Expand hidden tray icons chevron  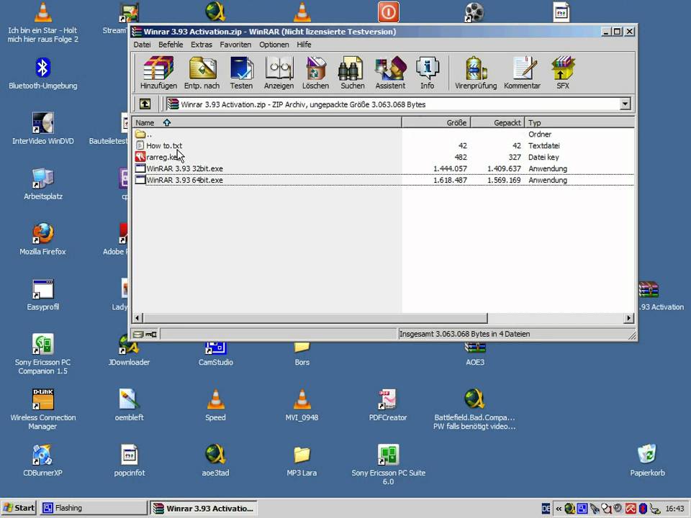coord(559,509)
